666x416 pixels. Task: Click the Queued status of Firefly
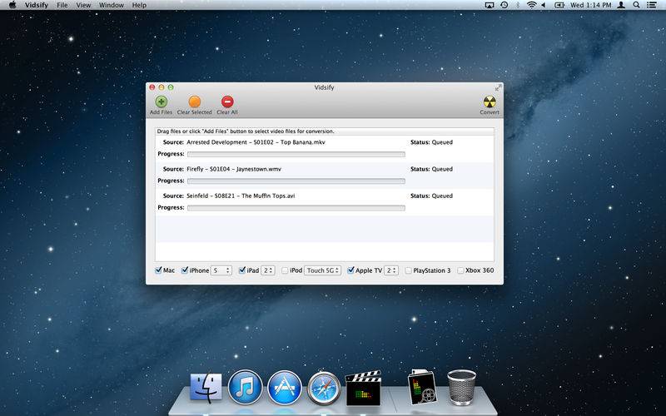(442, 169)
